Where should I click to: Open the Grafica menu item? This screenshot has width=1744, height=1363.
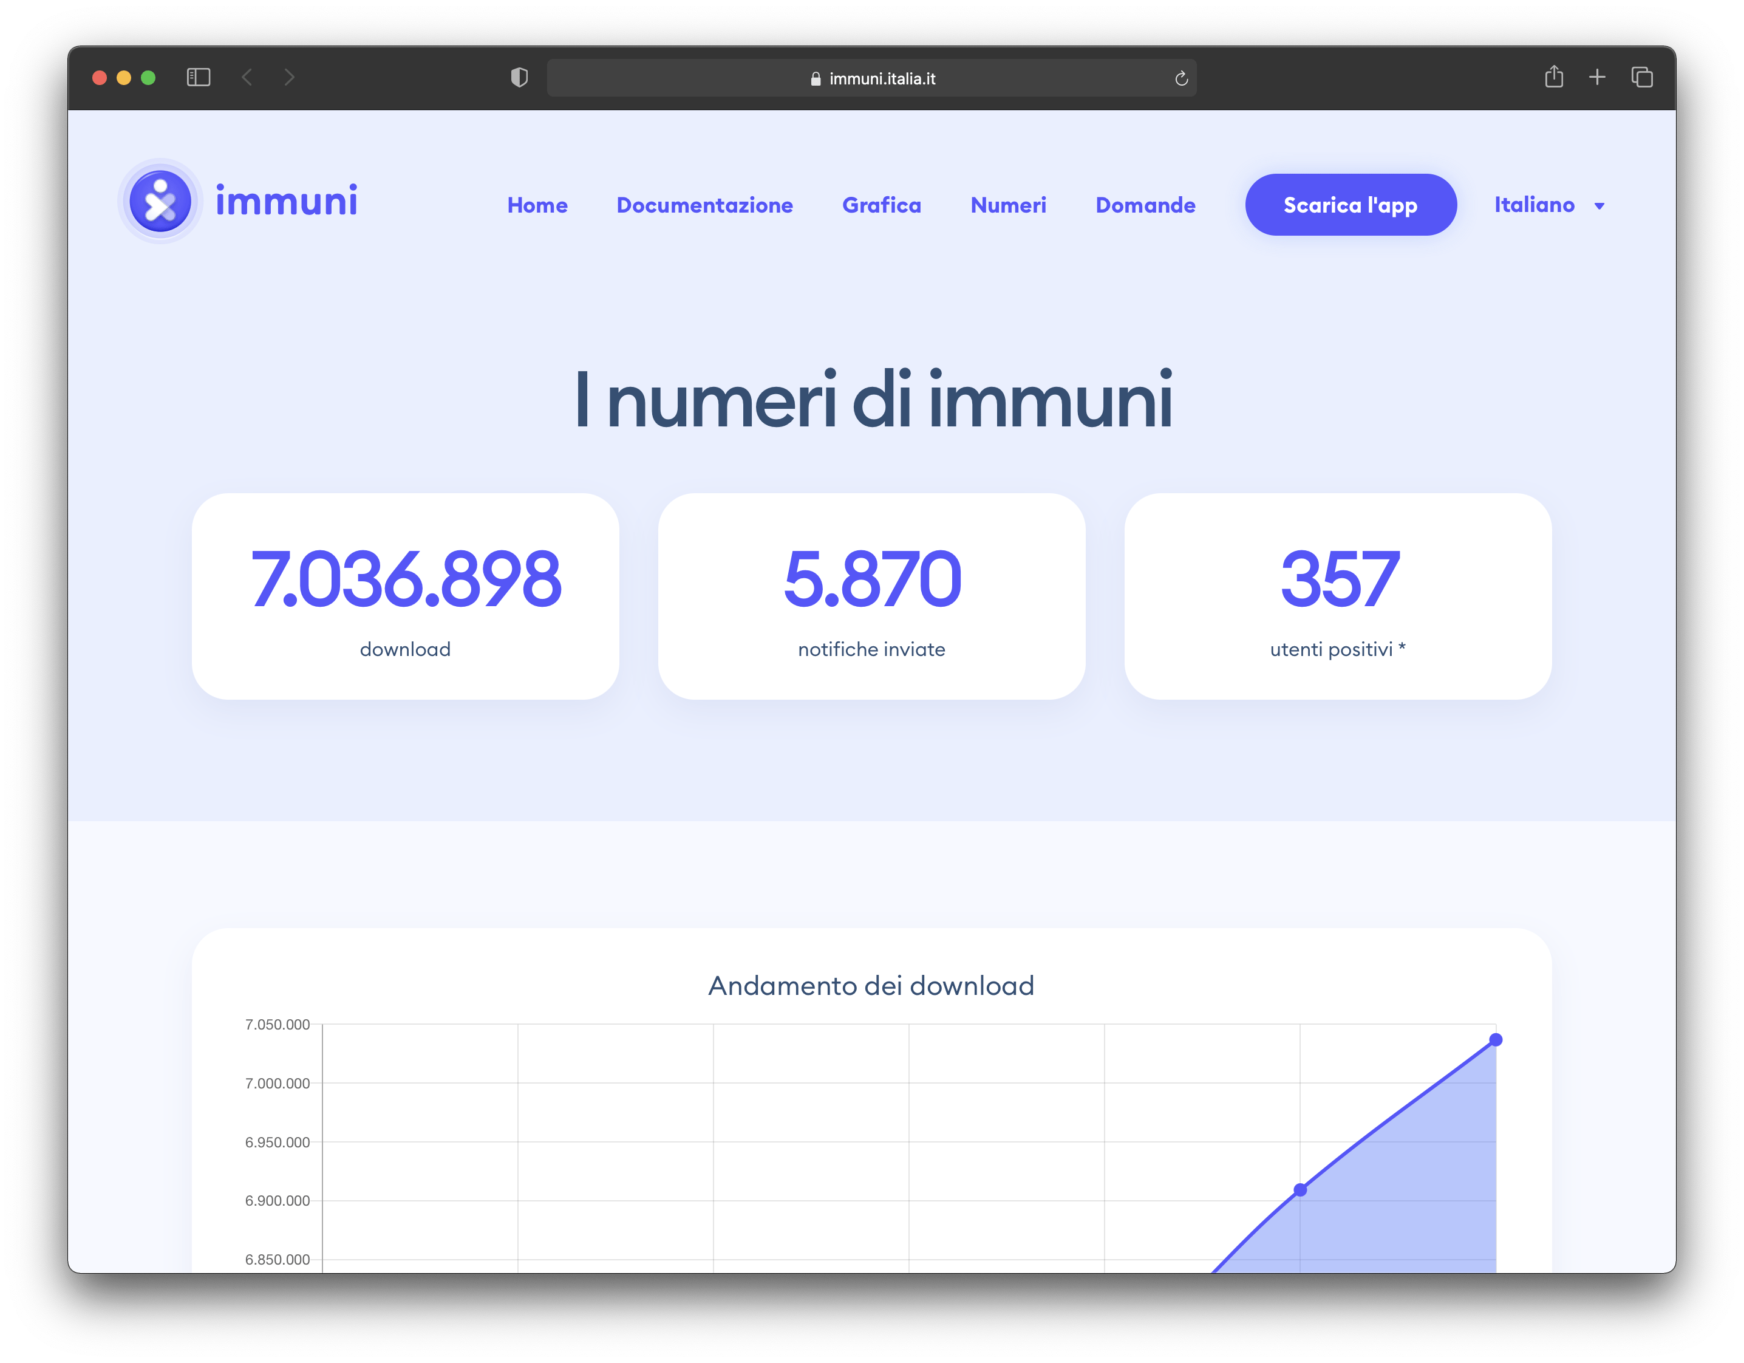click(x=882, y=205)
